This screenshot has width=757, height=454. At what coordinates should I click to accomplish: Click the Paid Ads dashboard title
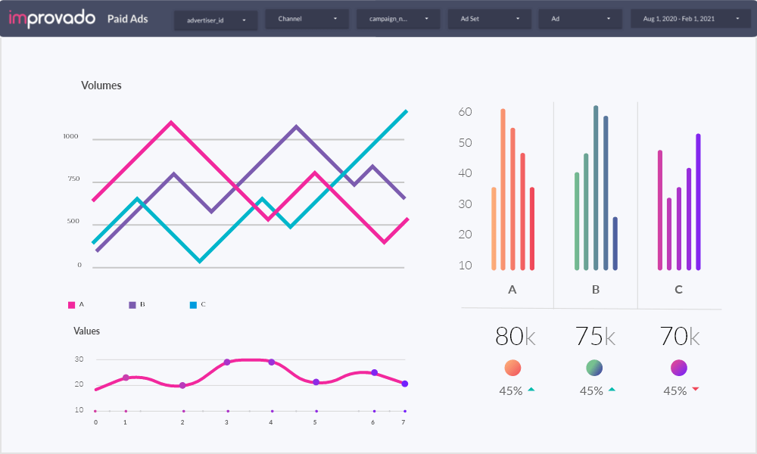click(128, 19)
